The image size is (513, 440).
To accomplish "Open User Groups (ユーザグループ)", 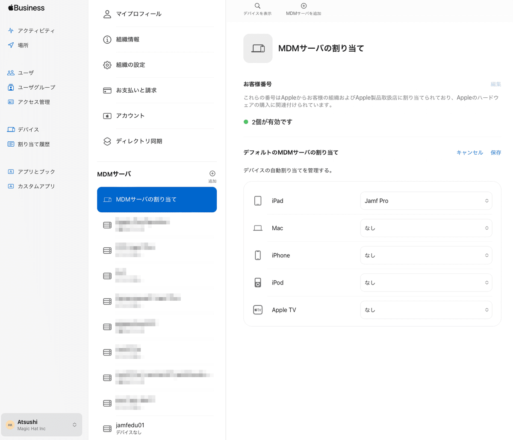I will [x=31, y=87].
